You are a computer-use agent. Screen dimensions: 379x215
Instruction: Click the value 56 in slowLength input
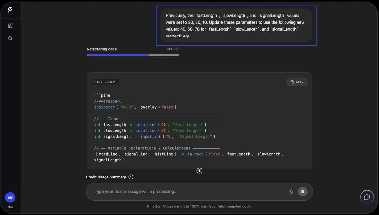[x=164, y=130]
